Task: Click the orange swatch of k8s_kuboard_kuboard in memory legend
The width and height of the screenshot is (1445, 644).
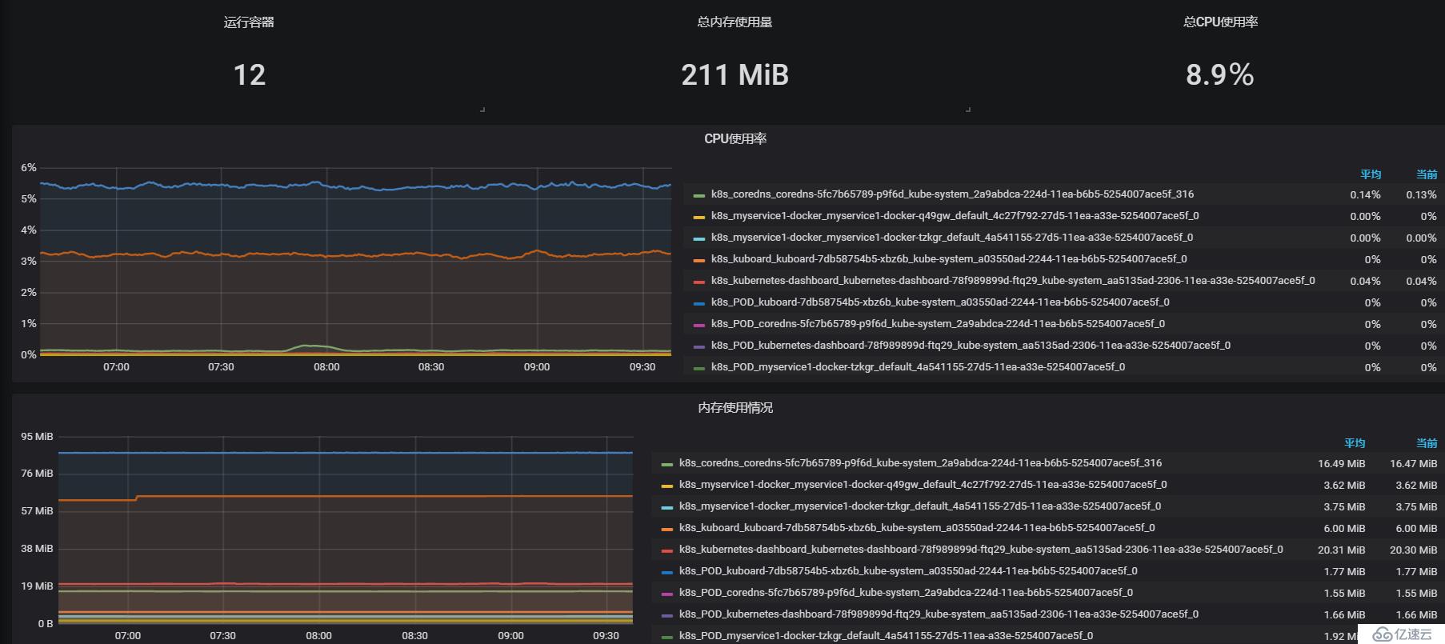Action: click(x=667, y=529)
